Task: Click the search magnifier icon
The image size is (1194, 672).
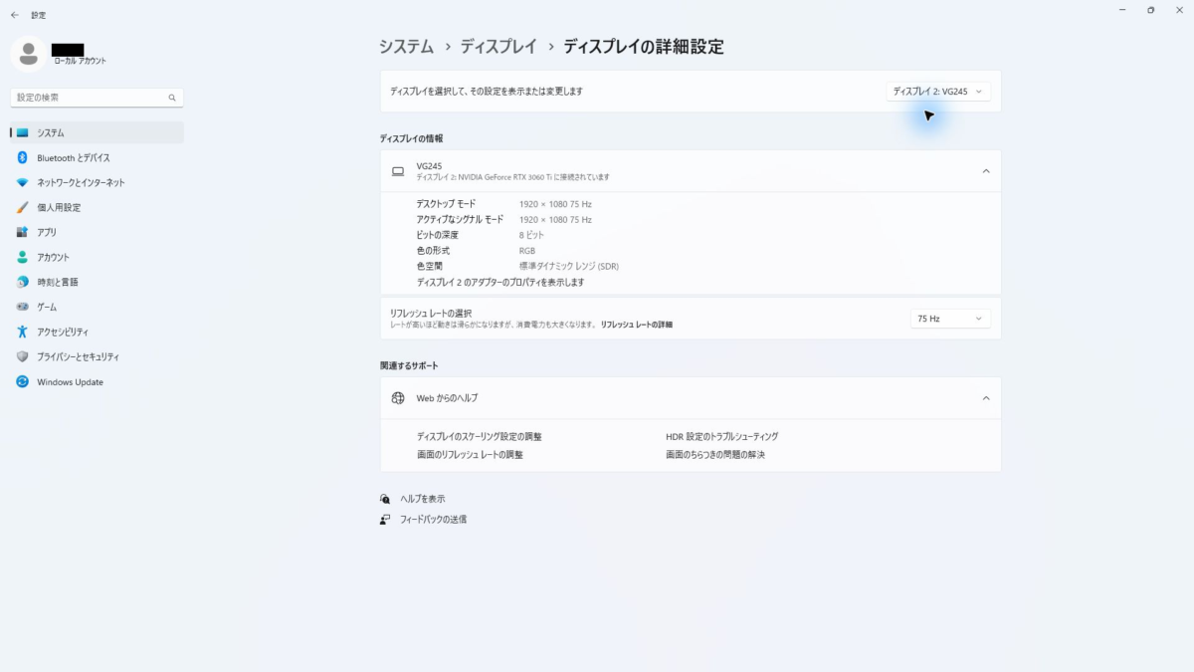Action: (172, 98)
